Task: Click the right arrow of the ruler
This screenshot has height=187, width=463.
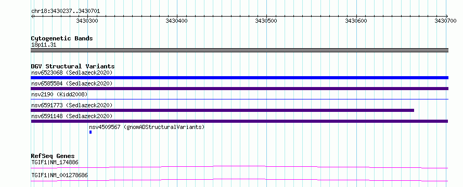Action: (447, 16)
